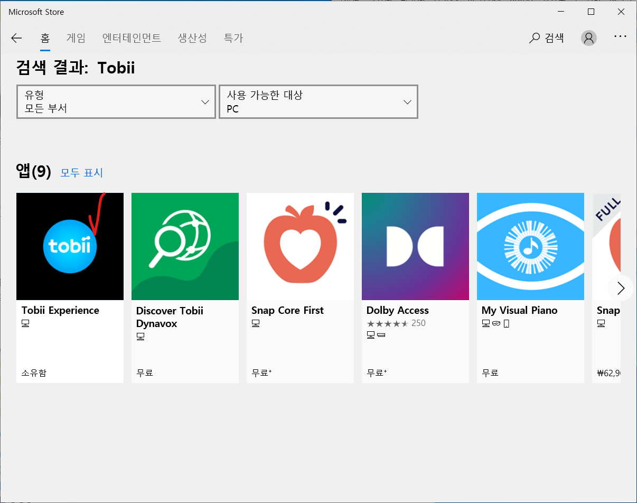This screenshot has height=503, width=637.
Task: Click the 소유함 label under Tobii Experience
Action: (x=34, y=373)
